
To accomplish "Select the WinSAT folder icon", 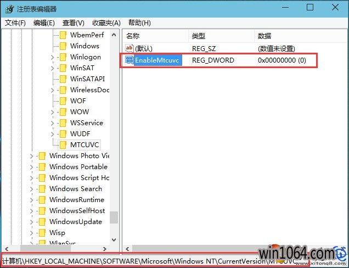I will 63,68.
